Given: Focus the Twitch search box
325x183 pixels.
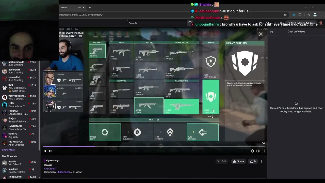Looking at the screenshot, I should click(157, 23).
